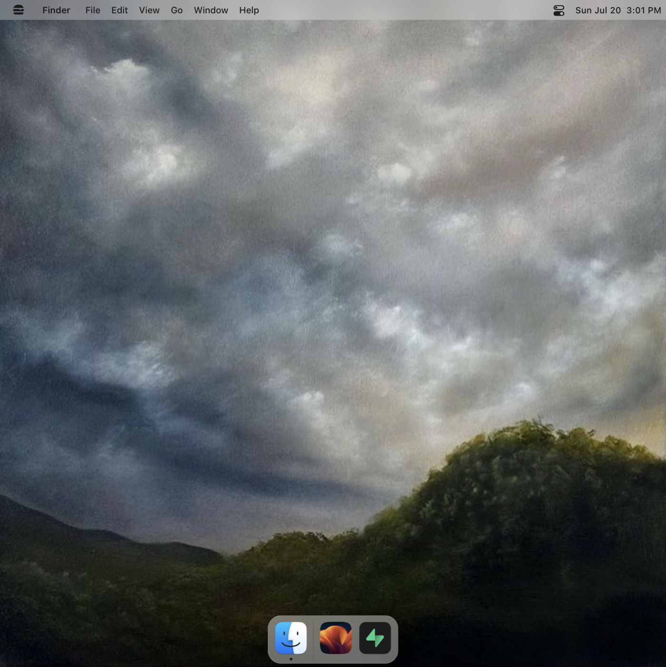The image size is (666, 667).
Task: Open the Window menu
Action: [x=211, y=10]
